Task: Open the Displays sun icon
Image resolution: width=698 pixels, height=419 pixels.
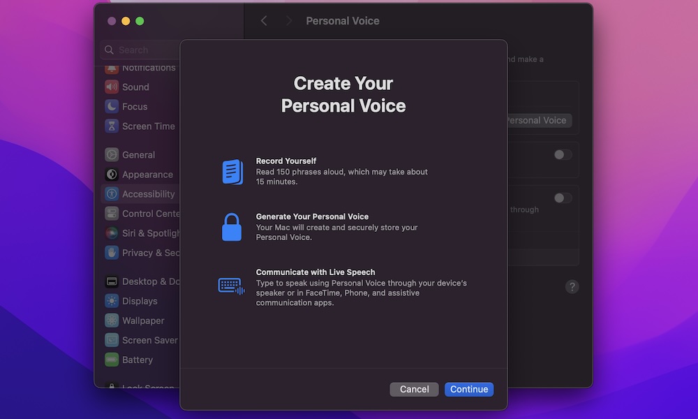Action: pos(112,301)
